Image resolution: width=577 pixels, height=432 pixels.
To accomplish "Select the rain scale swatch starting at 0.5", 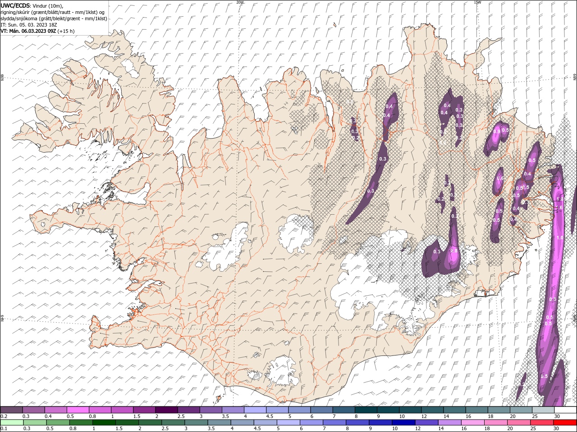I will pyautogui.click(x=58, y=423).
